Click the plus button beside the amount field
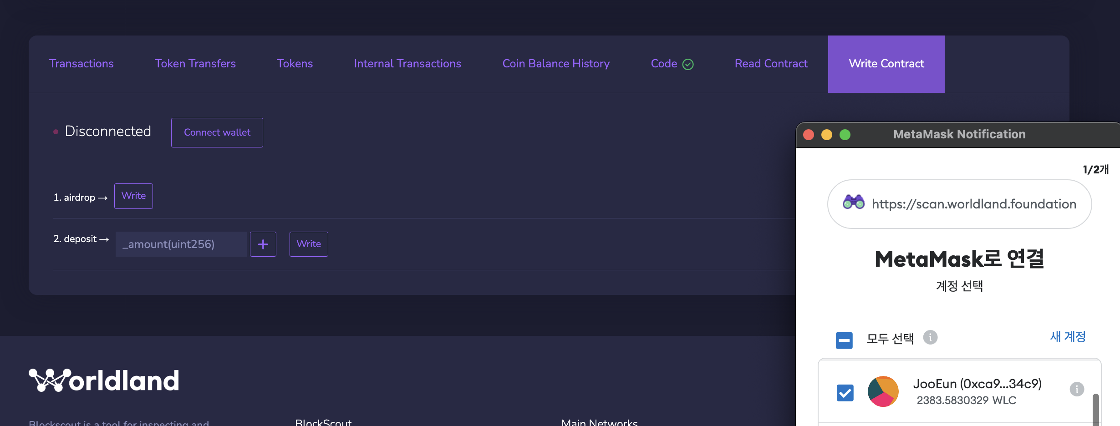This screenshot has height=426, width=1120. 263,244
